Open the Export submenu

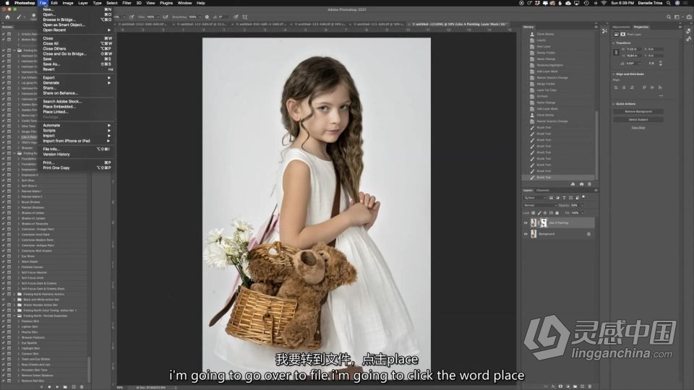point(49,77)
